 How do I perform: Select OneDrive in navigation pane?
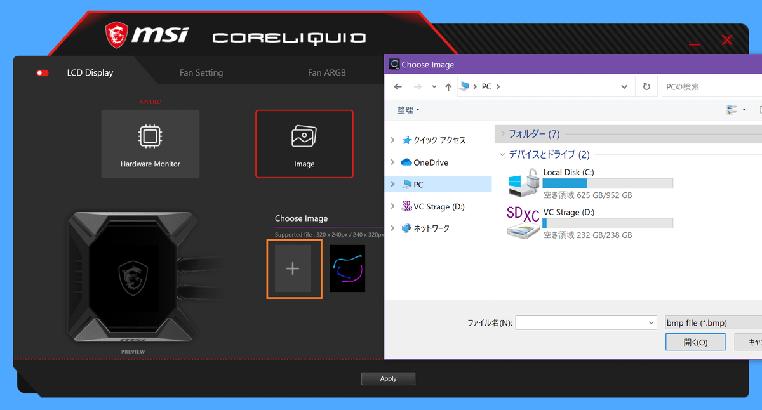pos(424,162)
